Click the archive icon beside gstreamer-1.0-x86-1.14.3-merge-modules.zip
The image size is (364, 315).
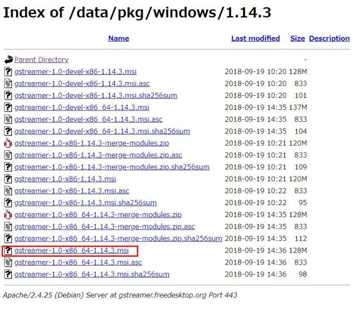coord(8,143)
